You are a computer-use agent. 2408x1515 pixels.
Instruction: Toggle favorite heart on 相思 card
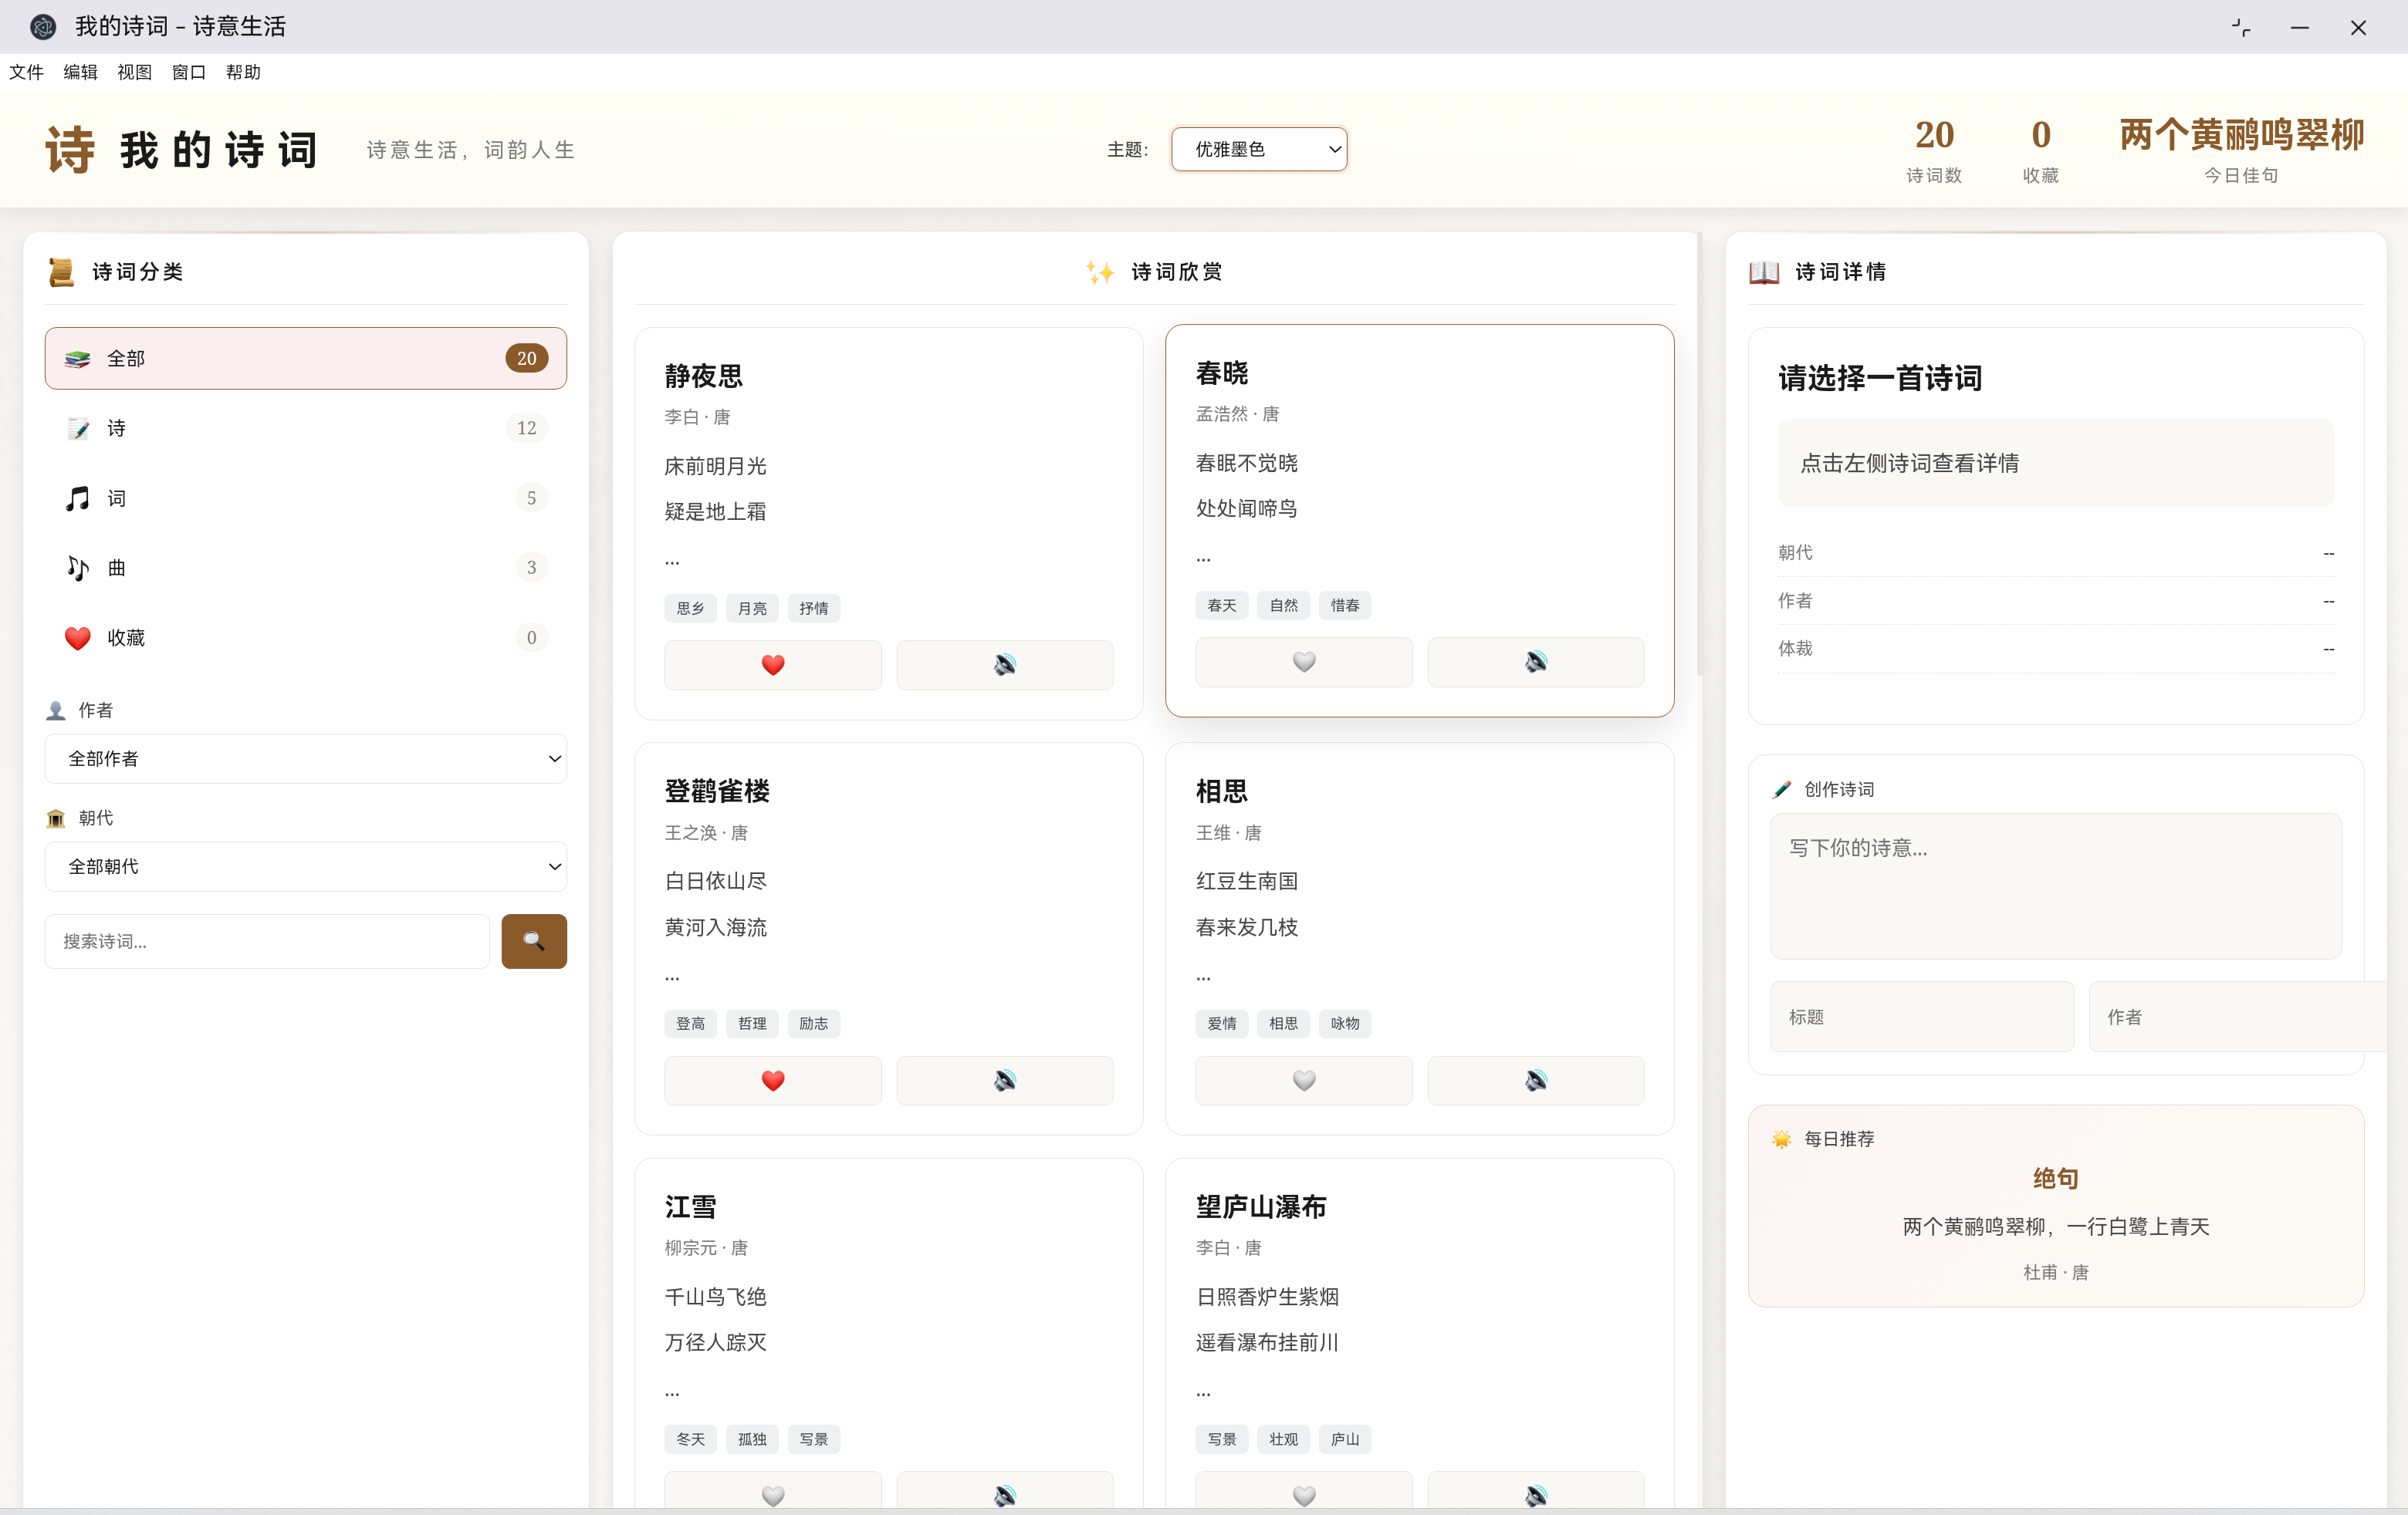tap(1304, 1080)
